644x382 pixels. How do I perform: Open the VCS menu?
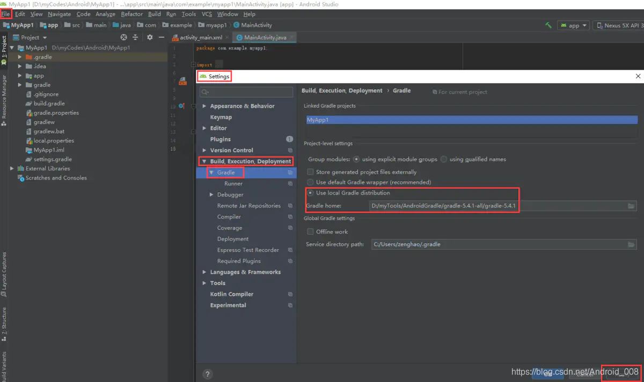tap(206, 14)
